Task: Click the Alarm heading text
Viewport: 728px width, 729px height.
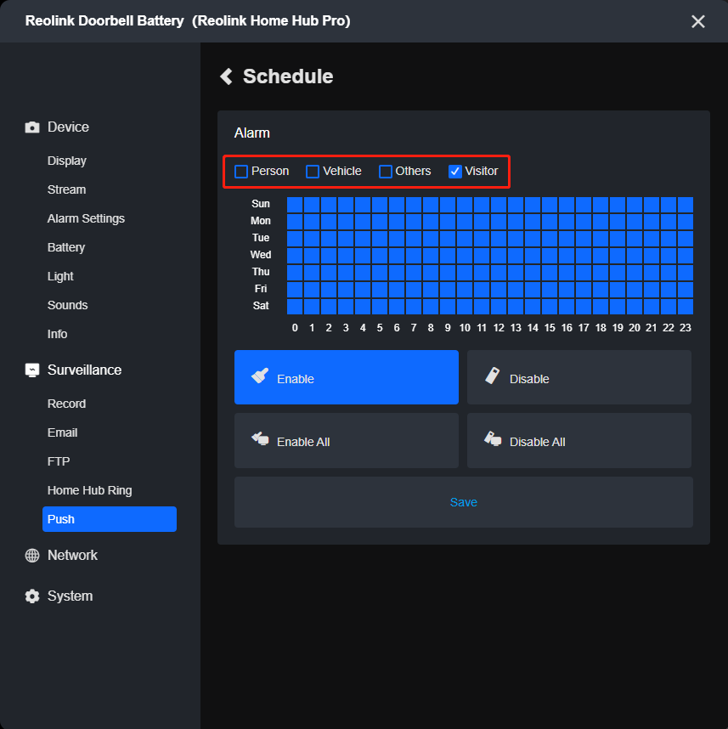Action: tap(252, 133)
